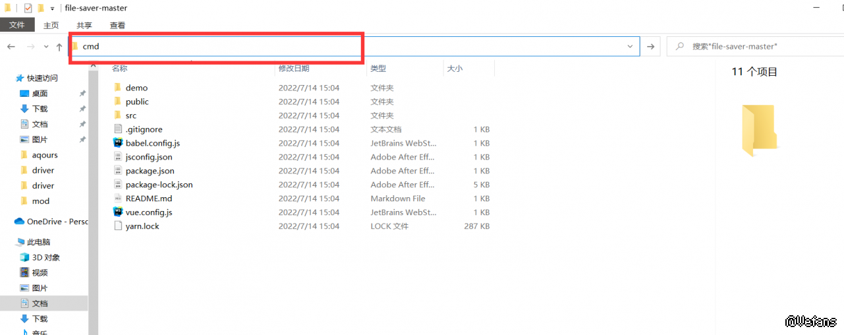Screen dimensions: 844x335
Task: Select the demo folder icon
Action: click(x=117, y=87)
